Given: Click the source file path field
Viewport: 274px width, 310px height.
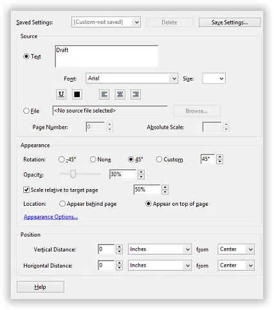Looking at the screenshot, I should [x=110, y=111].
